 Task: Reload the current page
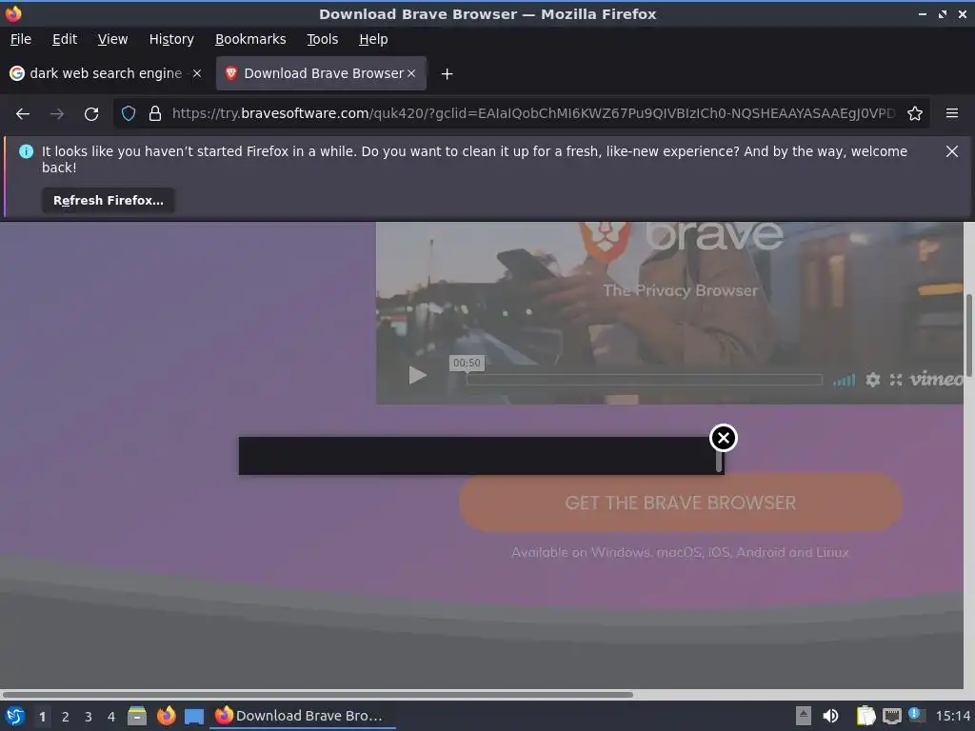[x=91, y=114]
